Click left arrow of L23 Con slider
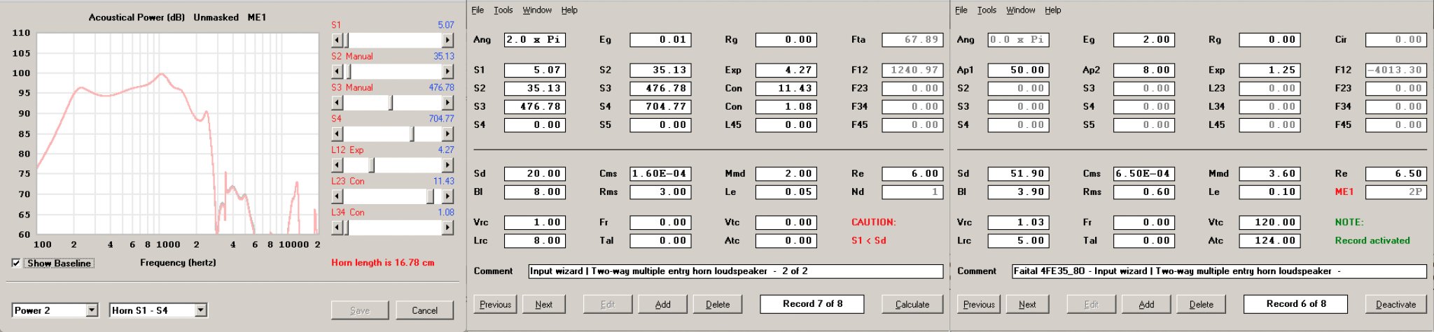 coord(337,196)
